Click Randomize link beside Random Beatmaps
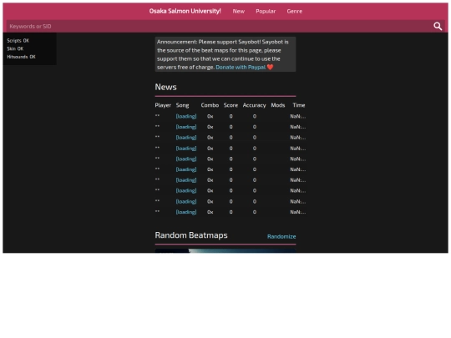This screenshot has width=451, height=338. [281, 236]
